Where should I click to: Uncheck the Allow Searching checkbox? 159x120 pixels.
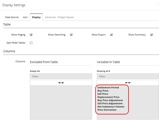tap(71, 35)
